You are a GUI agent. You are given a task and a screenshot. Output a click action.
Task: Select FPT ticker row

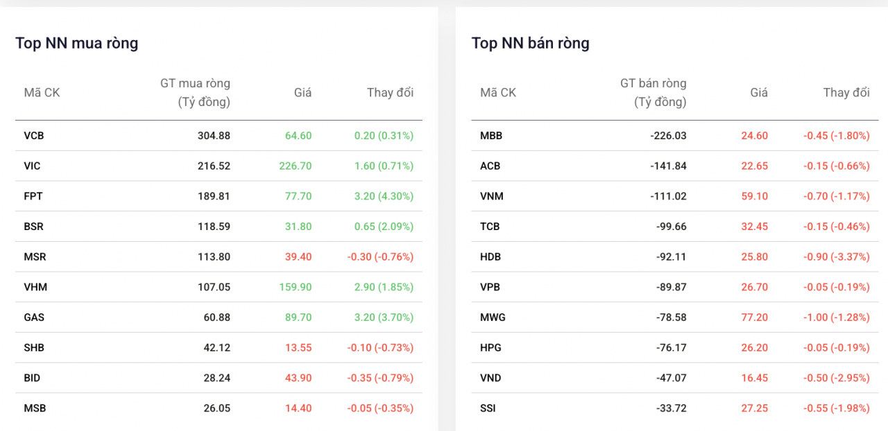pyautogui.click(x=219, y=196)
